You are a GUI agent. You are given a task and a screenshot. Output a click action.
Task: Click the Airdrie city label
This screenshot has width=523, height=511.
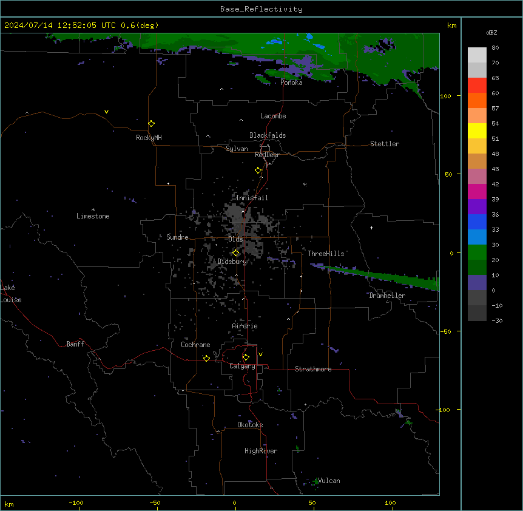tap(245, 326)
